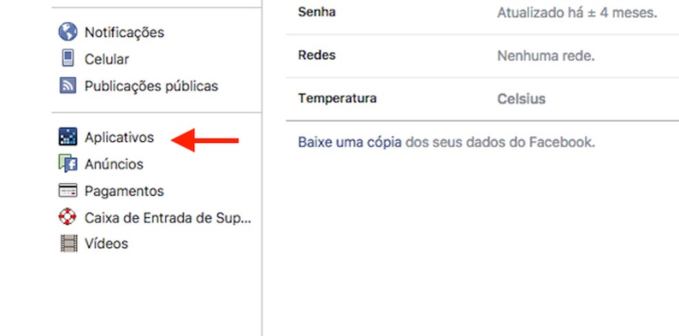Click the Notificações globe icon
The height and width of the screenshot is (336, 679).
click(x=68, y=32)
